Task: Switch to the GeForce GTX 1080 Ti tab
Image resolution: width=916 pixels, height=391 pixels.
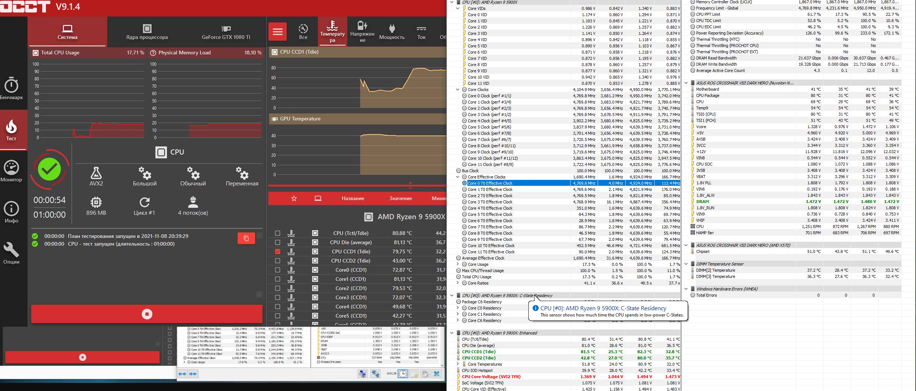Action: [x=226, y=32]
